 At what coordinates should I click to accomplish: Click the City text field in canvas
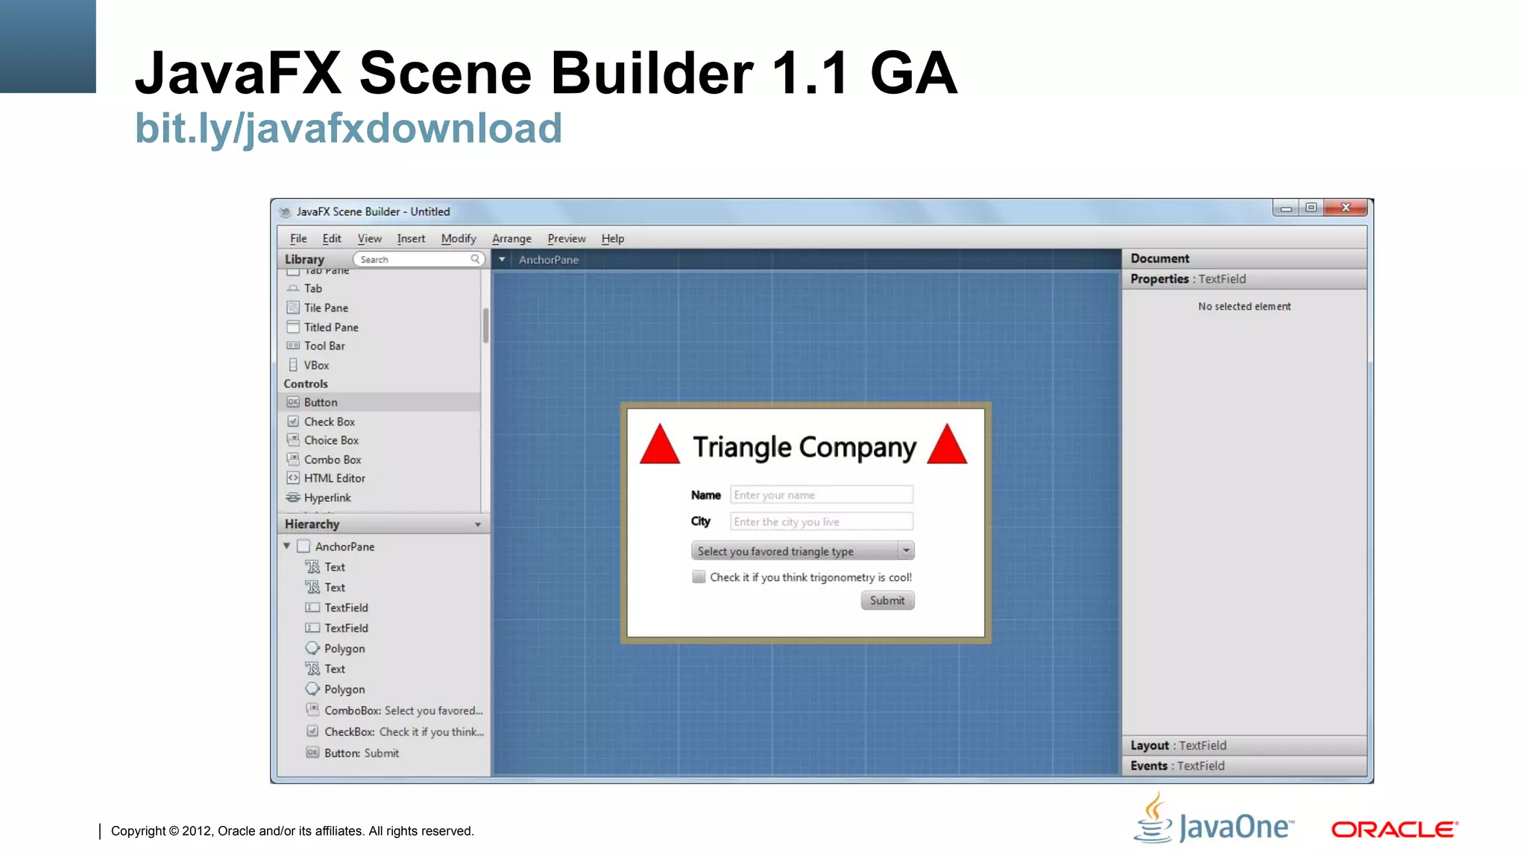click(822, 521)
